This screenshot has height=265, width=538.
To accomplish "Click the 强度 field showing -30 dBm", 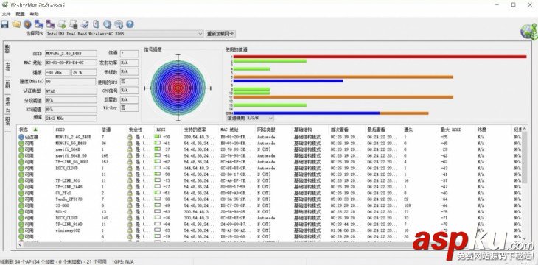I will (57, 72).
